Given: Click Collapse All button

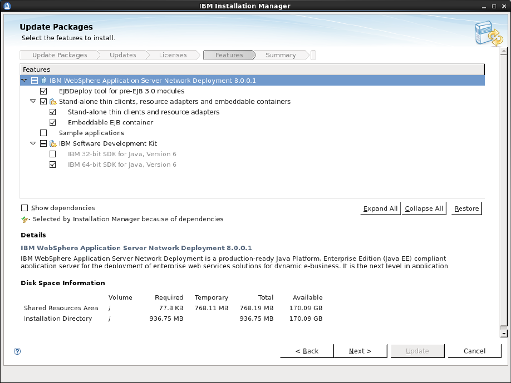Looking at the screenshot, I should [x=424, y=208].
